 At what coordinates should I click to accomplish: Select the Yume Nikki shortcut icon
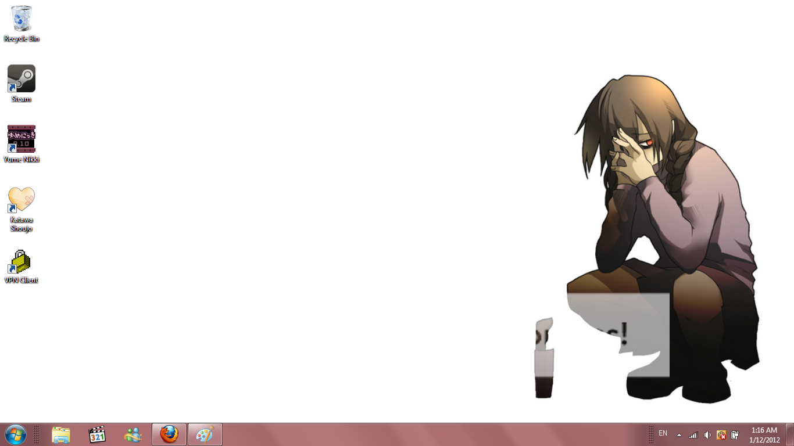22,139
